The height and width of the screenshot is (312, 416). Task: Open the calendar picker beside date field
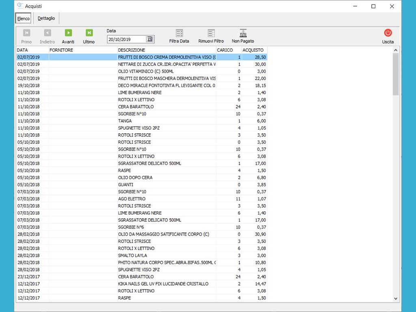(149, 39)
